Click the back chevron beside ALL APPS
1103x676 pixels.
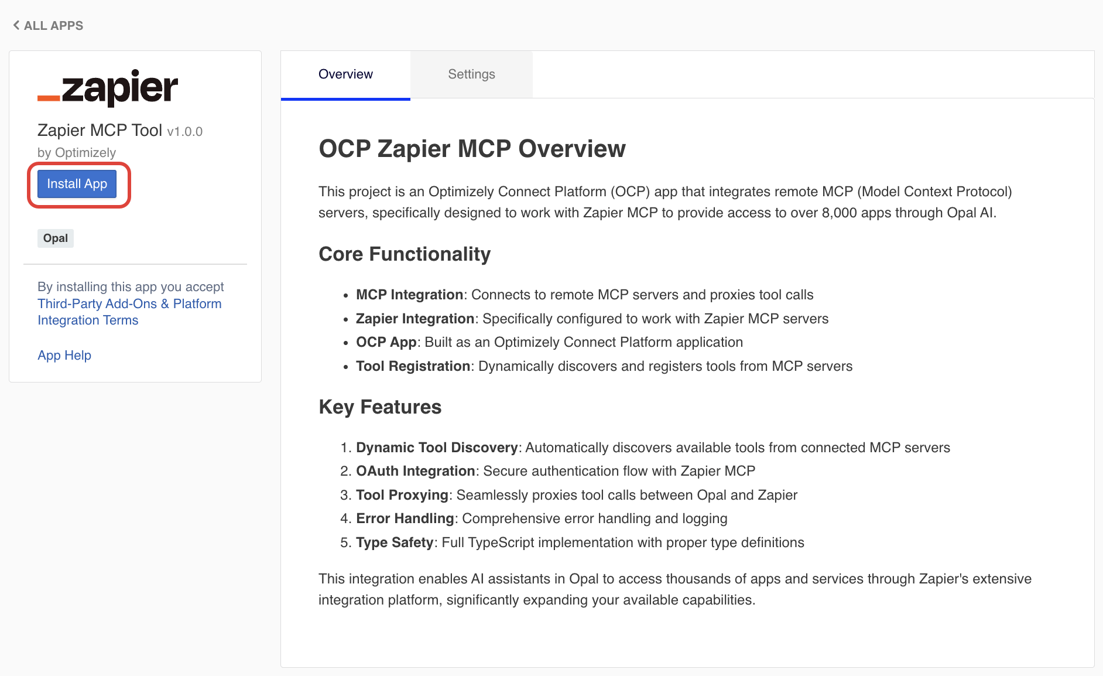pos(16,25)
